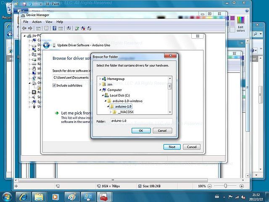Open Windows Explorer from the taskbar
Screen dimensions: 269x202
click(39, 197)
